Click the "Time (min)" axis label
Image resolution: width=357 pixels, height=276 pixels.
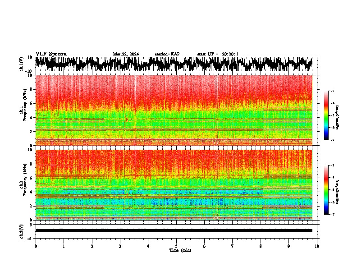click(x=180, y=250)
